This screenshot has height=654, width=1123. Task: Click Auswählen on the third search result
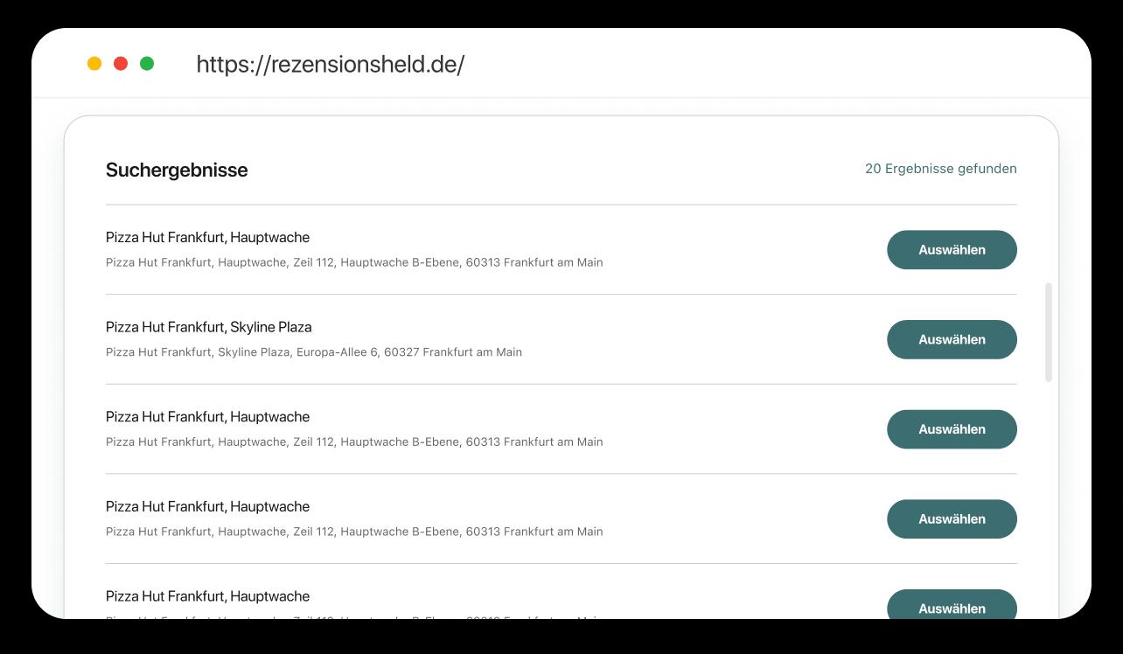[952, 429]
